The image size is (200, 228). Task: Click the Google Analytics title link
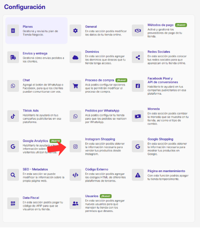pos(35,141)
